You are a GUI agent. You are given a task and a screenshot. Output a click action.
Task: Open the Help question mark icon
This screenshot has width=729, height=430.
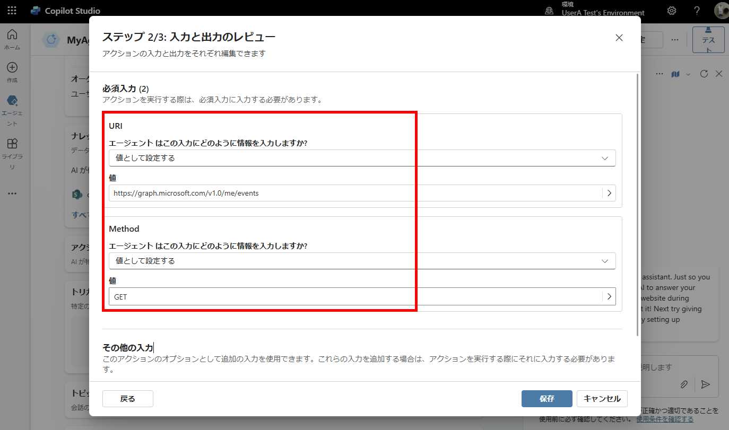(x=697, y=11)
